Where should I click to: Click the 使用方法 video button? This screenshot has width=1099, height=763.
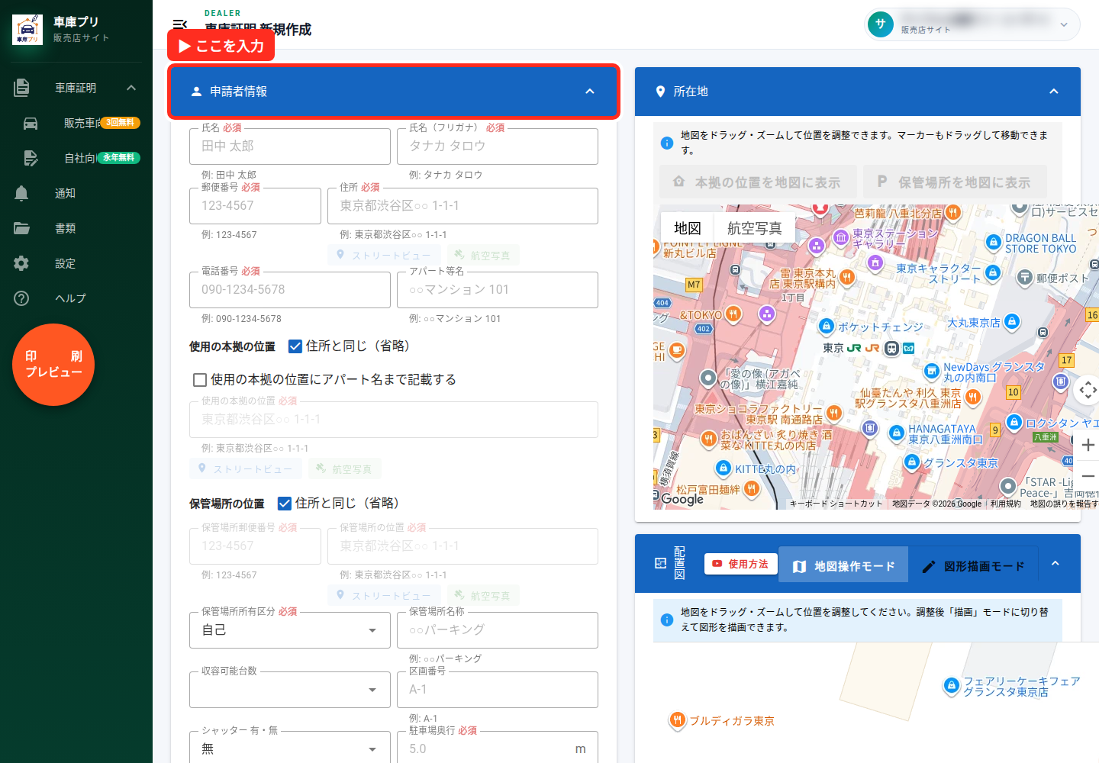tap(740, 564)
